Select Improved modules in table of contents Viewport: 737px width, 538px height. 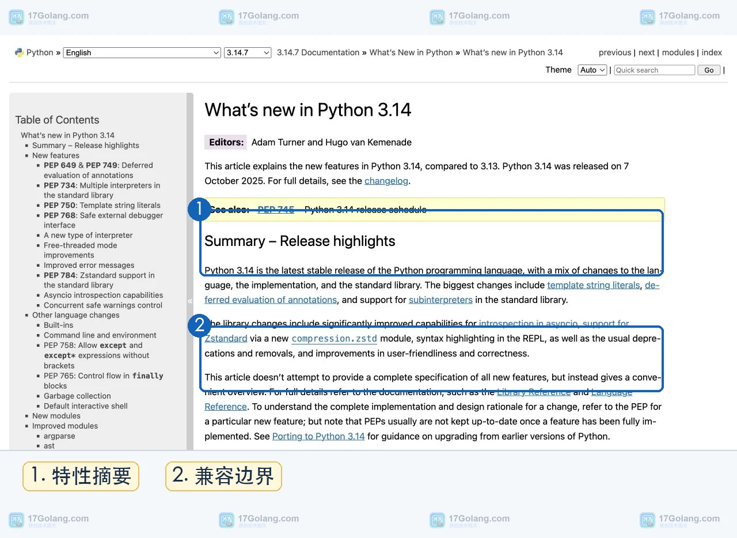[65, 426]
